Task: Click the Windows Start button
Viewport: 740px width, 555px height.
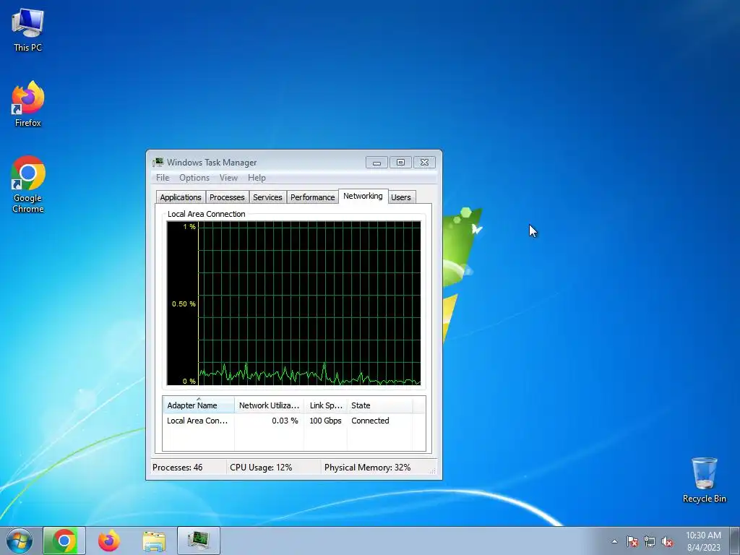Action: coord(20,541)
